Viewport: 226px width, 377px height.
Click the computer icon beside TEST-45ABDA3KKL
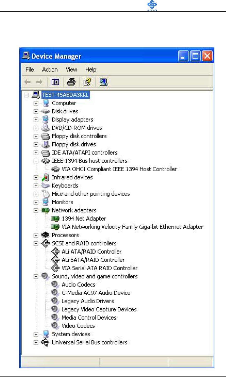[x=36, y=95]
